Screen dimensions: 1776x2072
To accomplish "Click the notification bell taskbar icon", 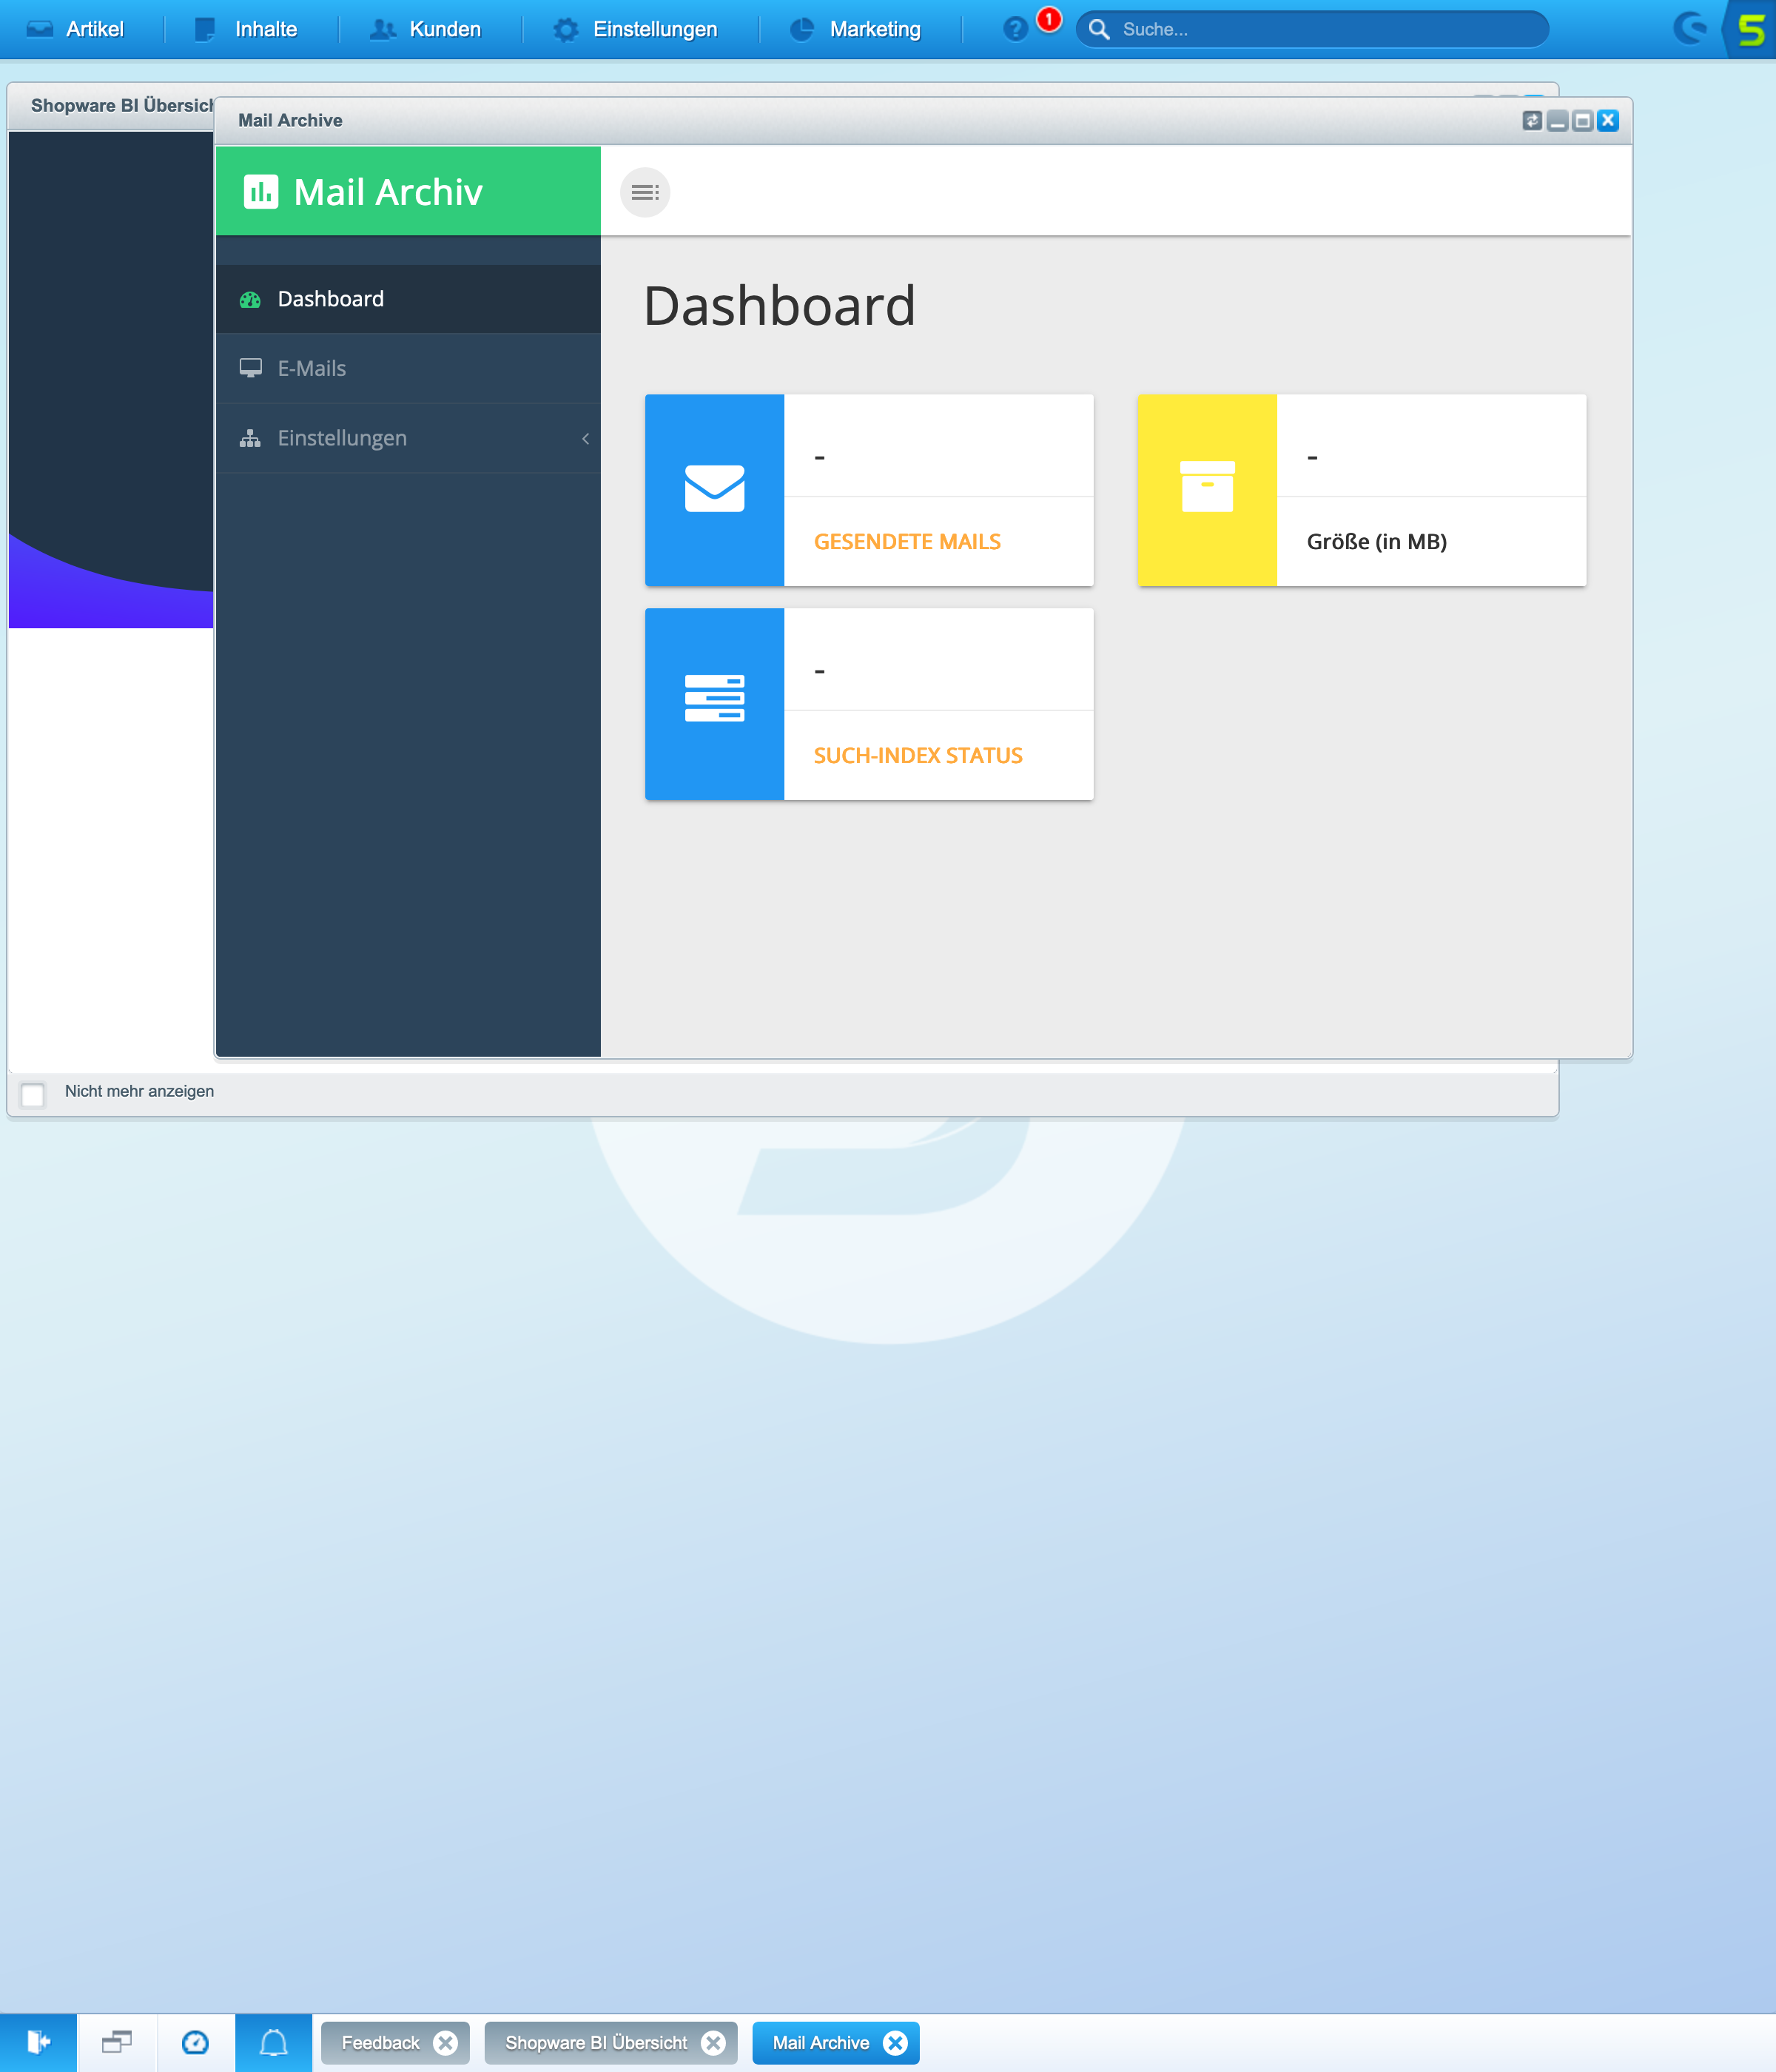I will (x=273, y=2042).
